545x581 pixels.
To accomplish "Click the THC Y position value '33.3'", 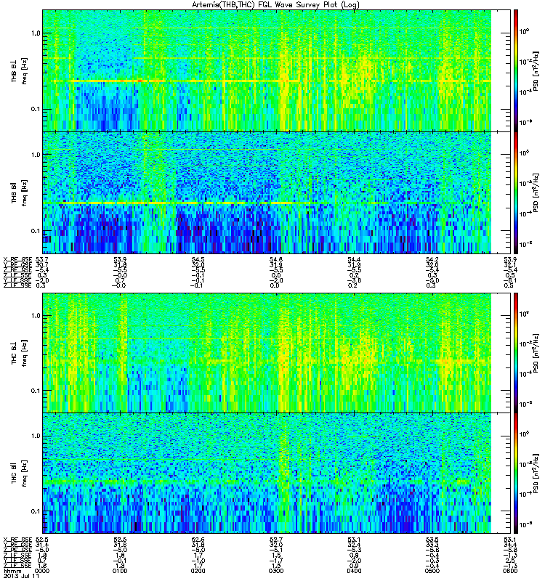I will click(x=432, y=545).
